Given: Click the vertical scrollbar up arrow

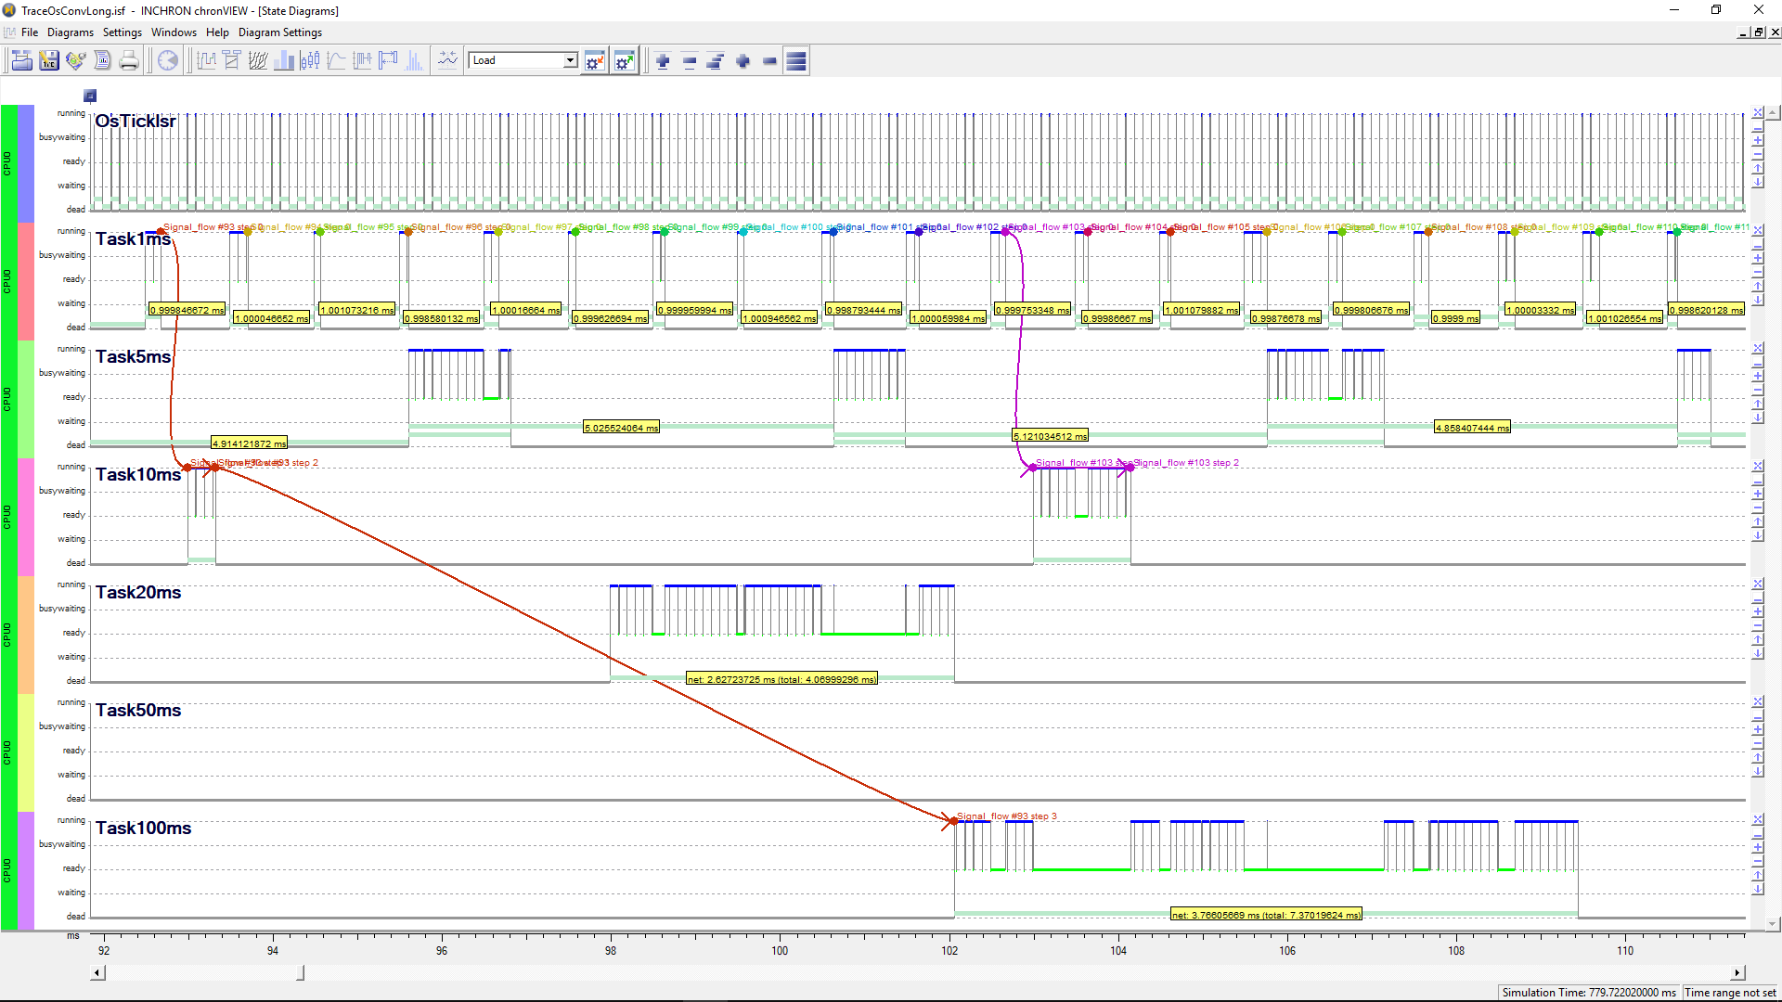Looking at the screenshot, I should click(1773, 113).
